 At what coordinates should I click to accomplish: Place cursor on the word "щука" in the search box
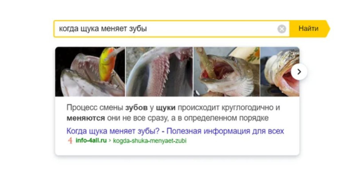point(90,29)
